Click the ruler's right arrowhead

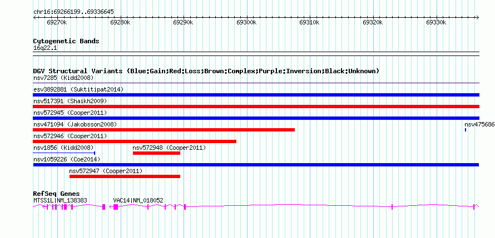pos(478,18)
